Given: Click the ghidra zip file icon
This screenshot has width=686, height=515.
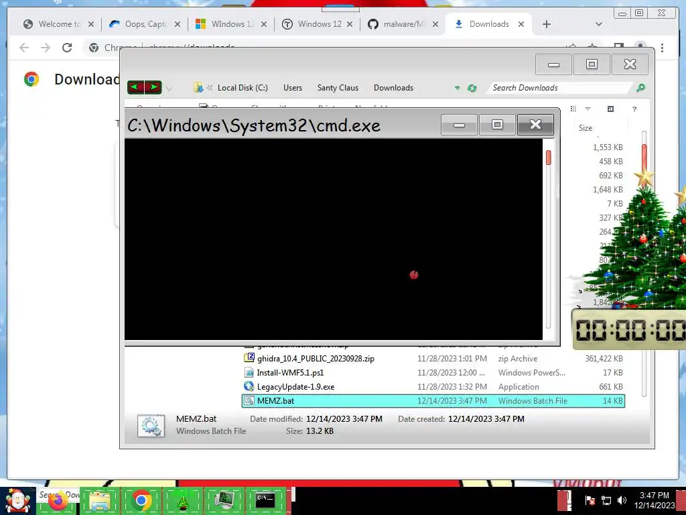Looking at the screenshot, I should pyautogui.click(x=249, y=358).
